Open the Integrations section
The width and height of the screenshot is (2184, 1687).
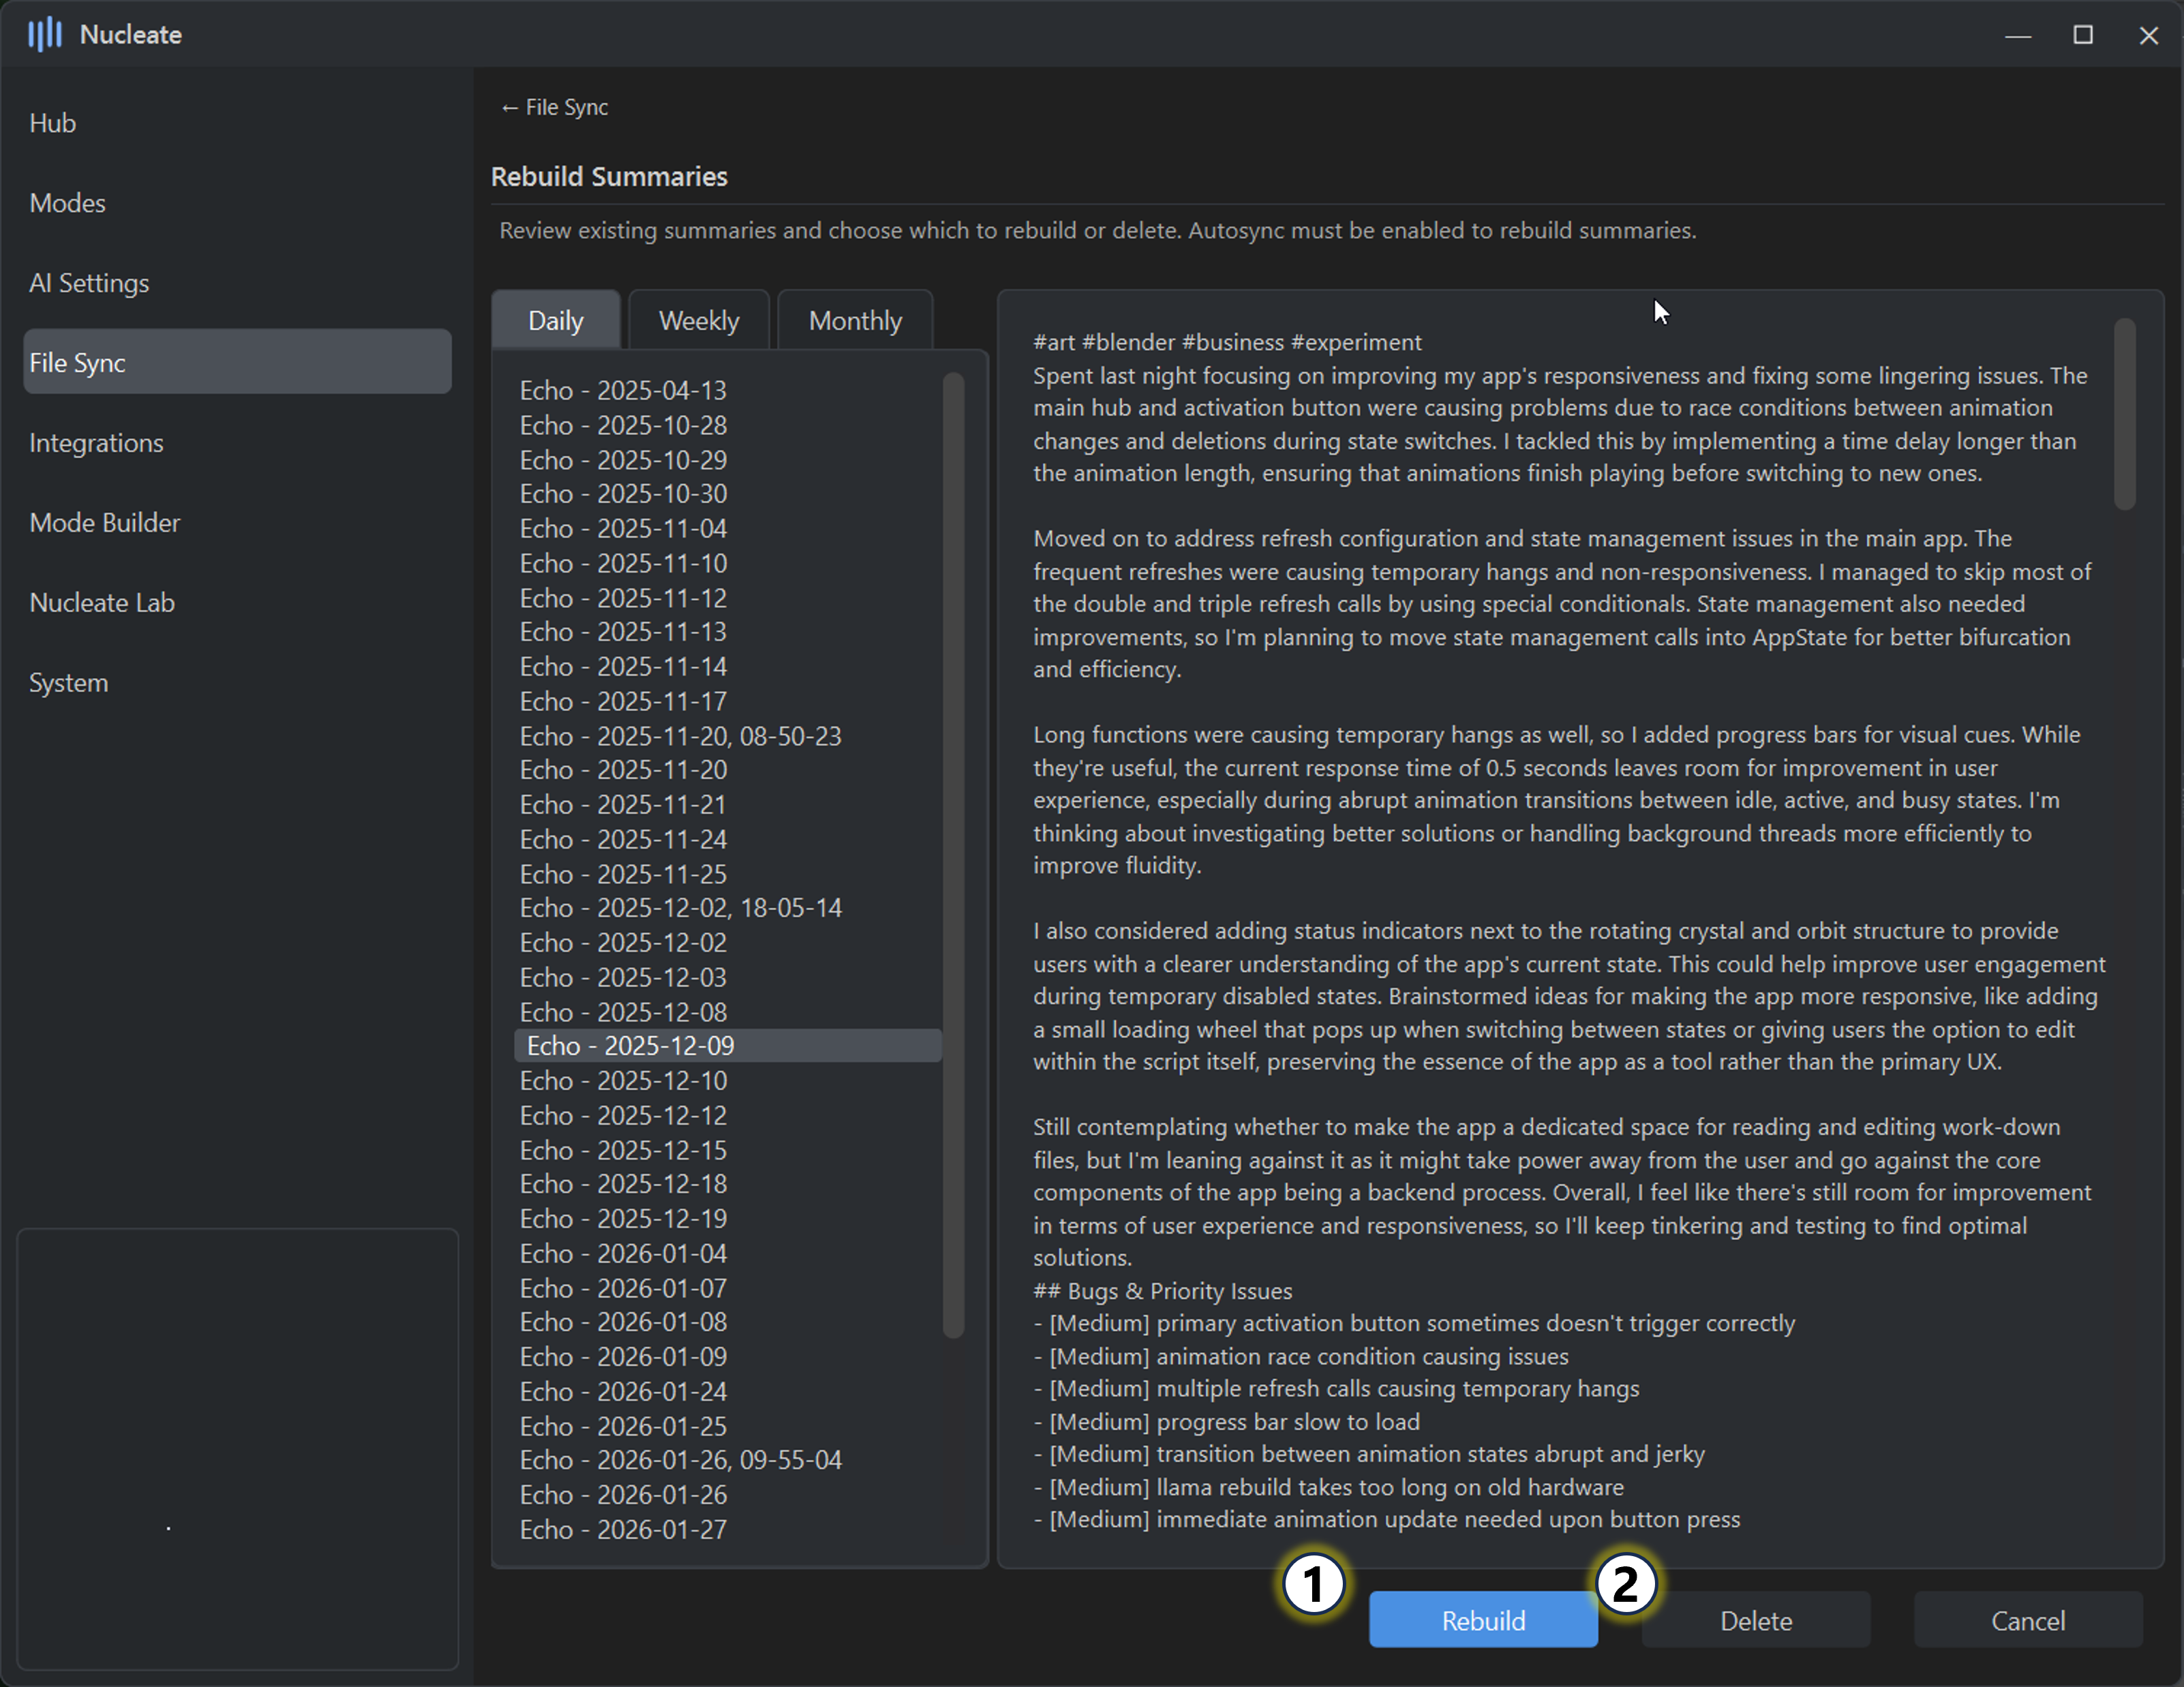point(96,443)
